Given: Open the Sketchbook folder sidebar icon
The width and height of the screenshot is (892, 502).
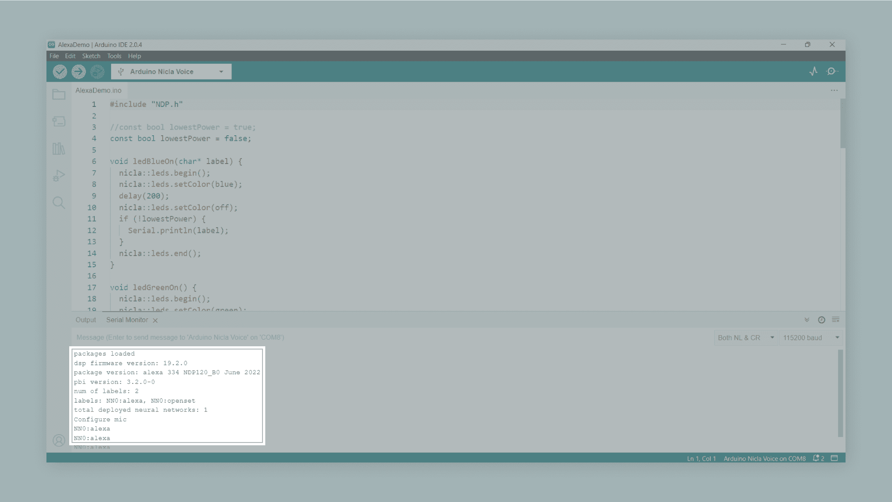Looking at the screenshot, I should coord(59,94).
